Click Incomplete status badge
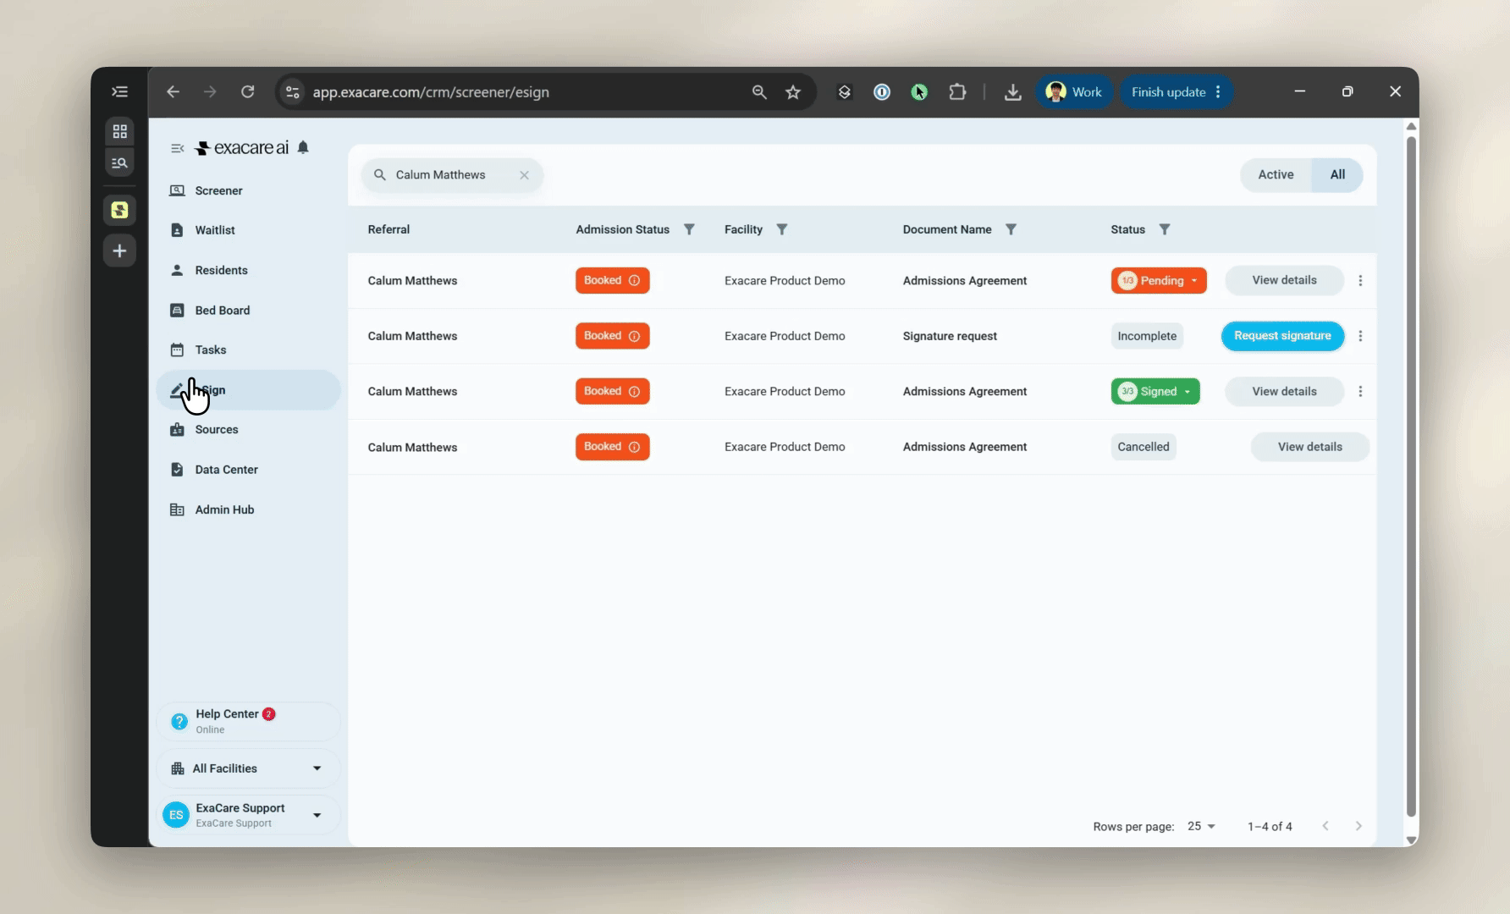Screen dimensions: 1510x914 [1147, 336]
